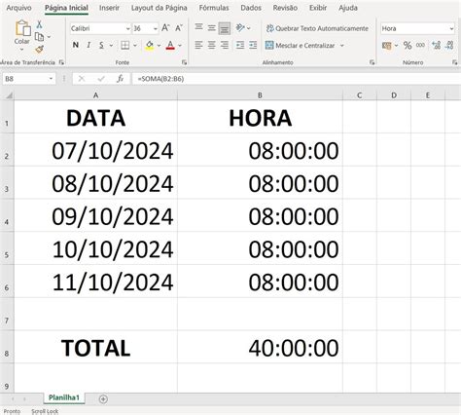This screenshot has width=461, height=415.
Task: Expand the font color dropdown arrow
Action: tap(180, 46)
